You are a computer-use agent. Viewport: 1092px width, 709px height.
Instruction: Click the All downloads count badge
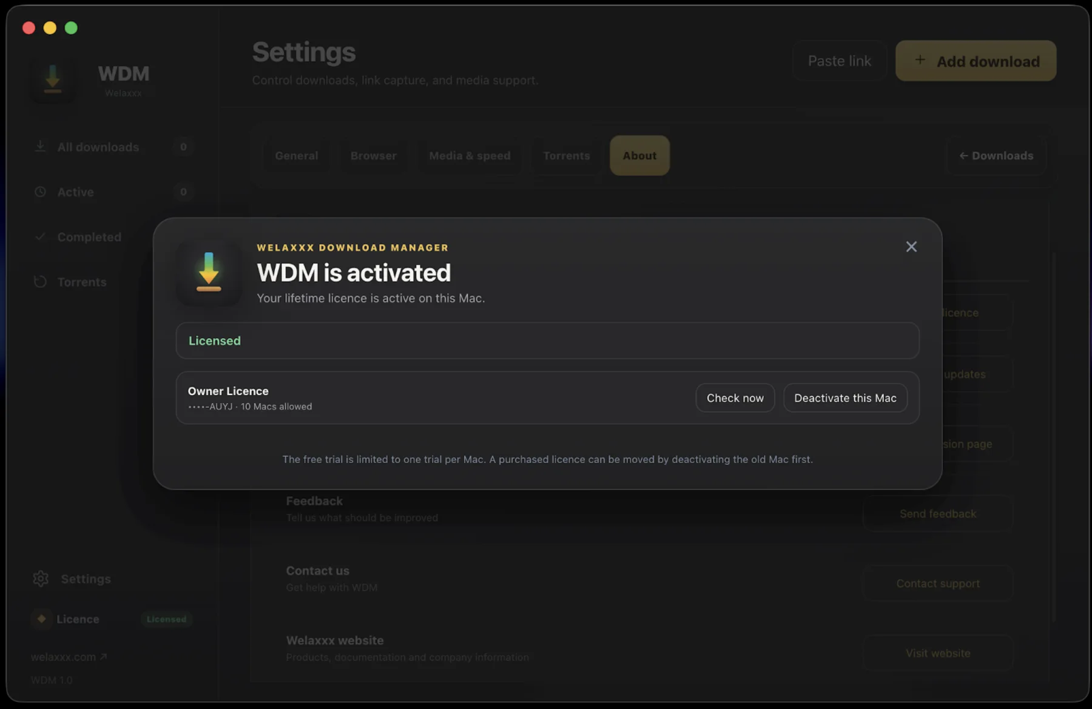click(x=183, y=147)
